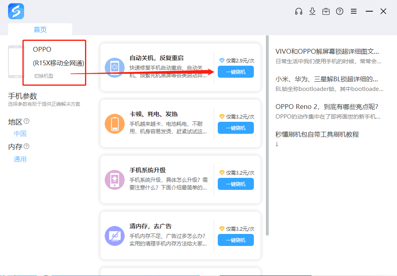
Task: Click gold diamond in 卡顿、耗电、发热 card
Action: [x=222, y=117]
